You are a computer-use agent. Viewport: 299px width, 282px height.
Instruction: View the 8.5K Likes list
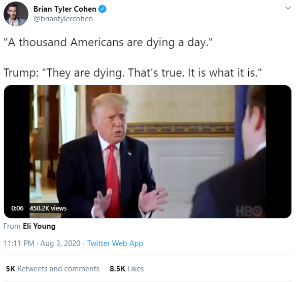coord(126,269)
